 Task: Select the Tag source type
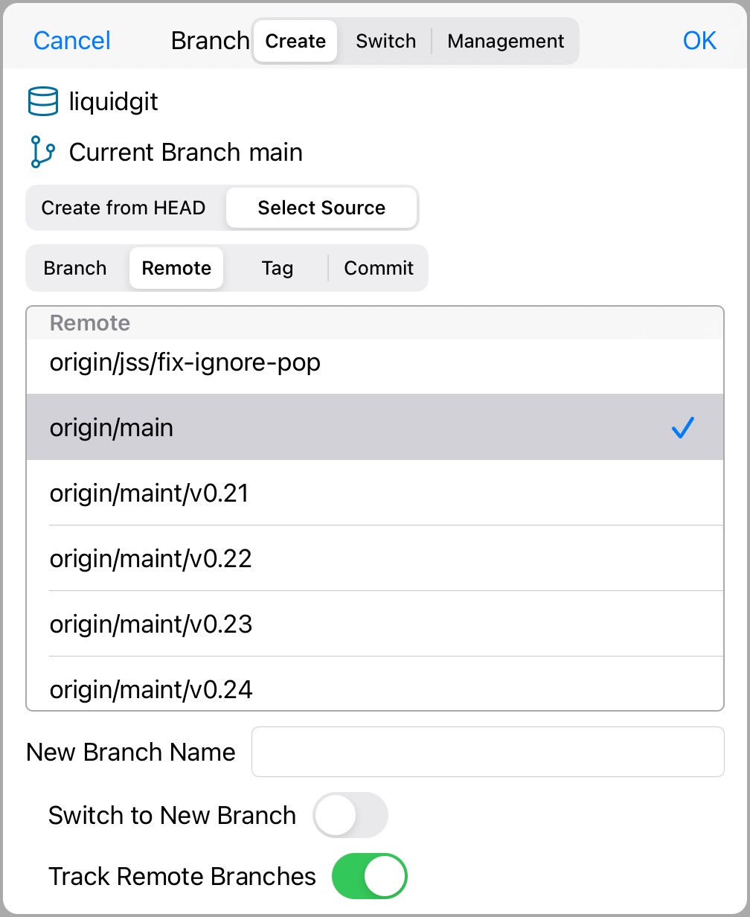pos(277,268)
